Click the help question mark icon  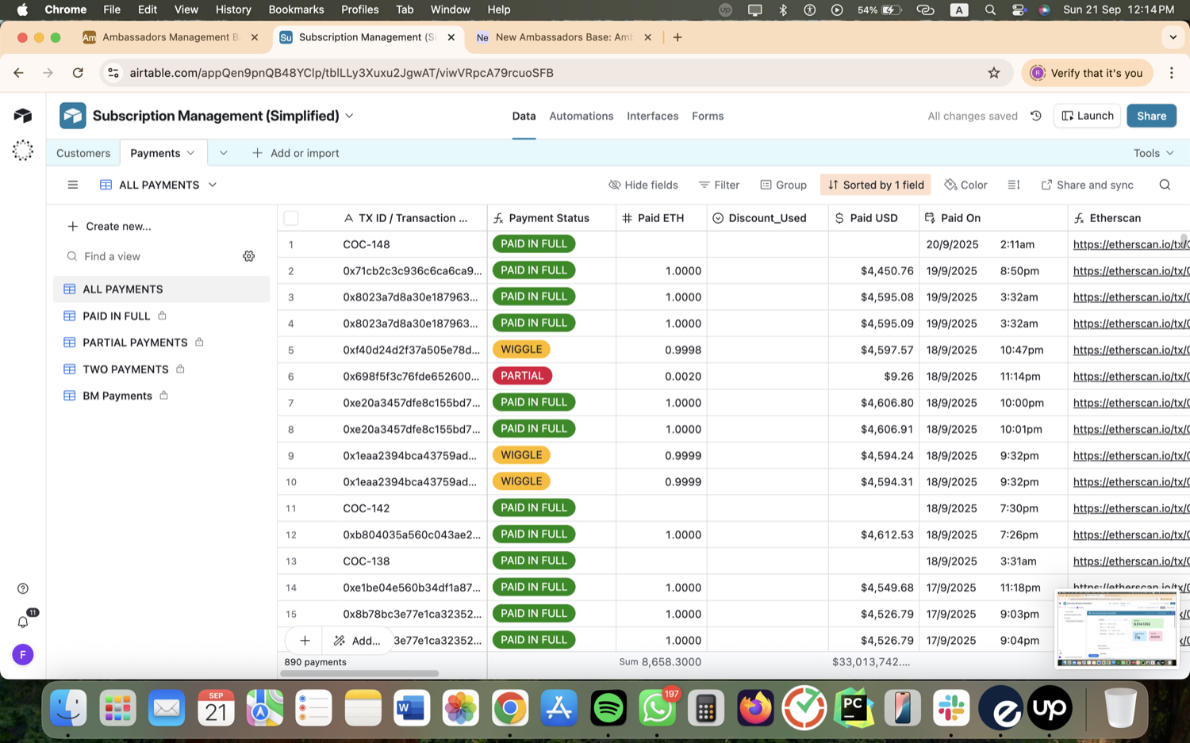[23, 588]
